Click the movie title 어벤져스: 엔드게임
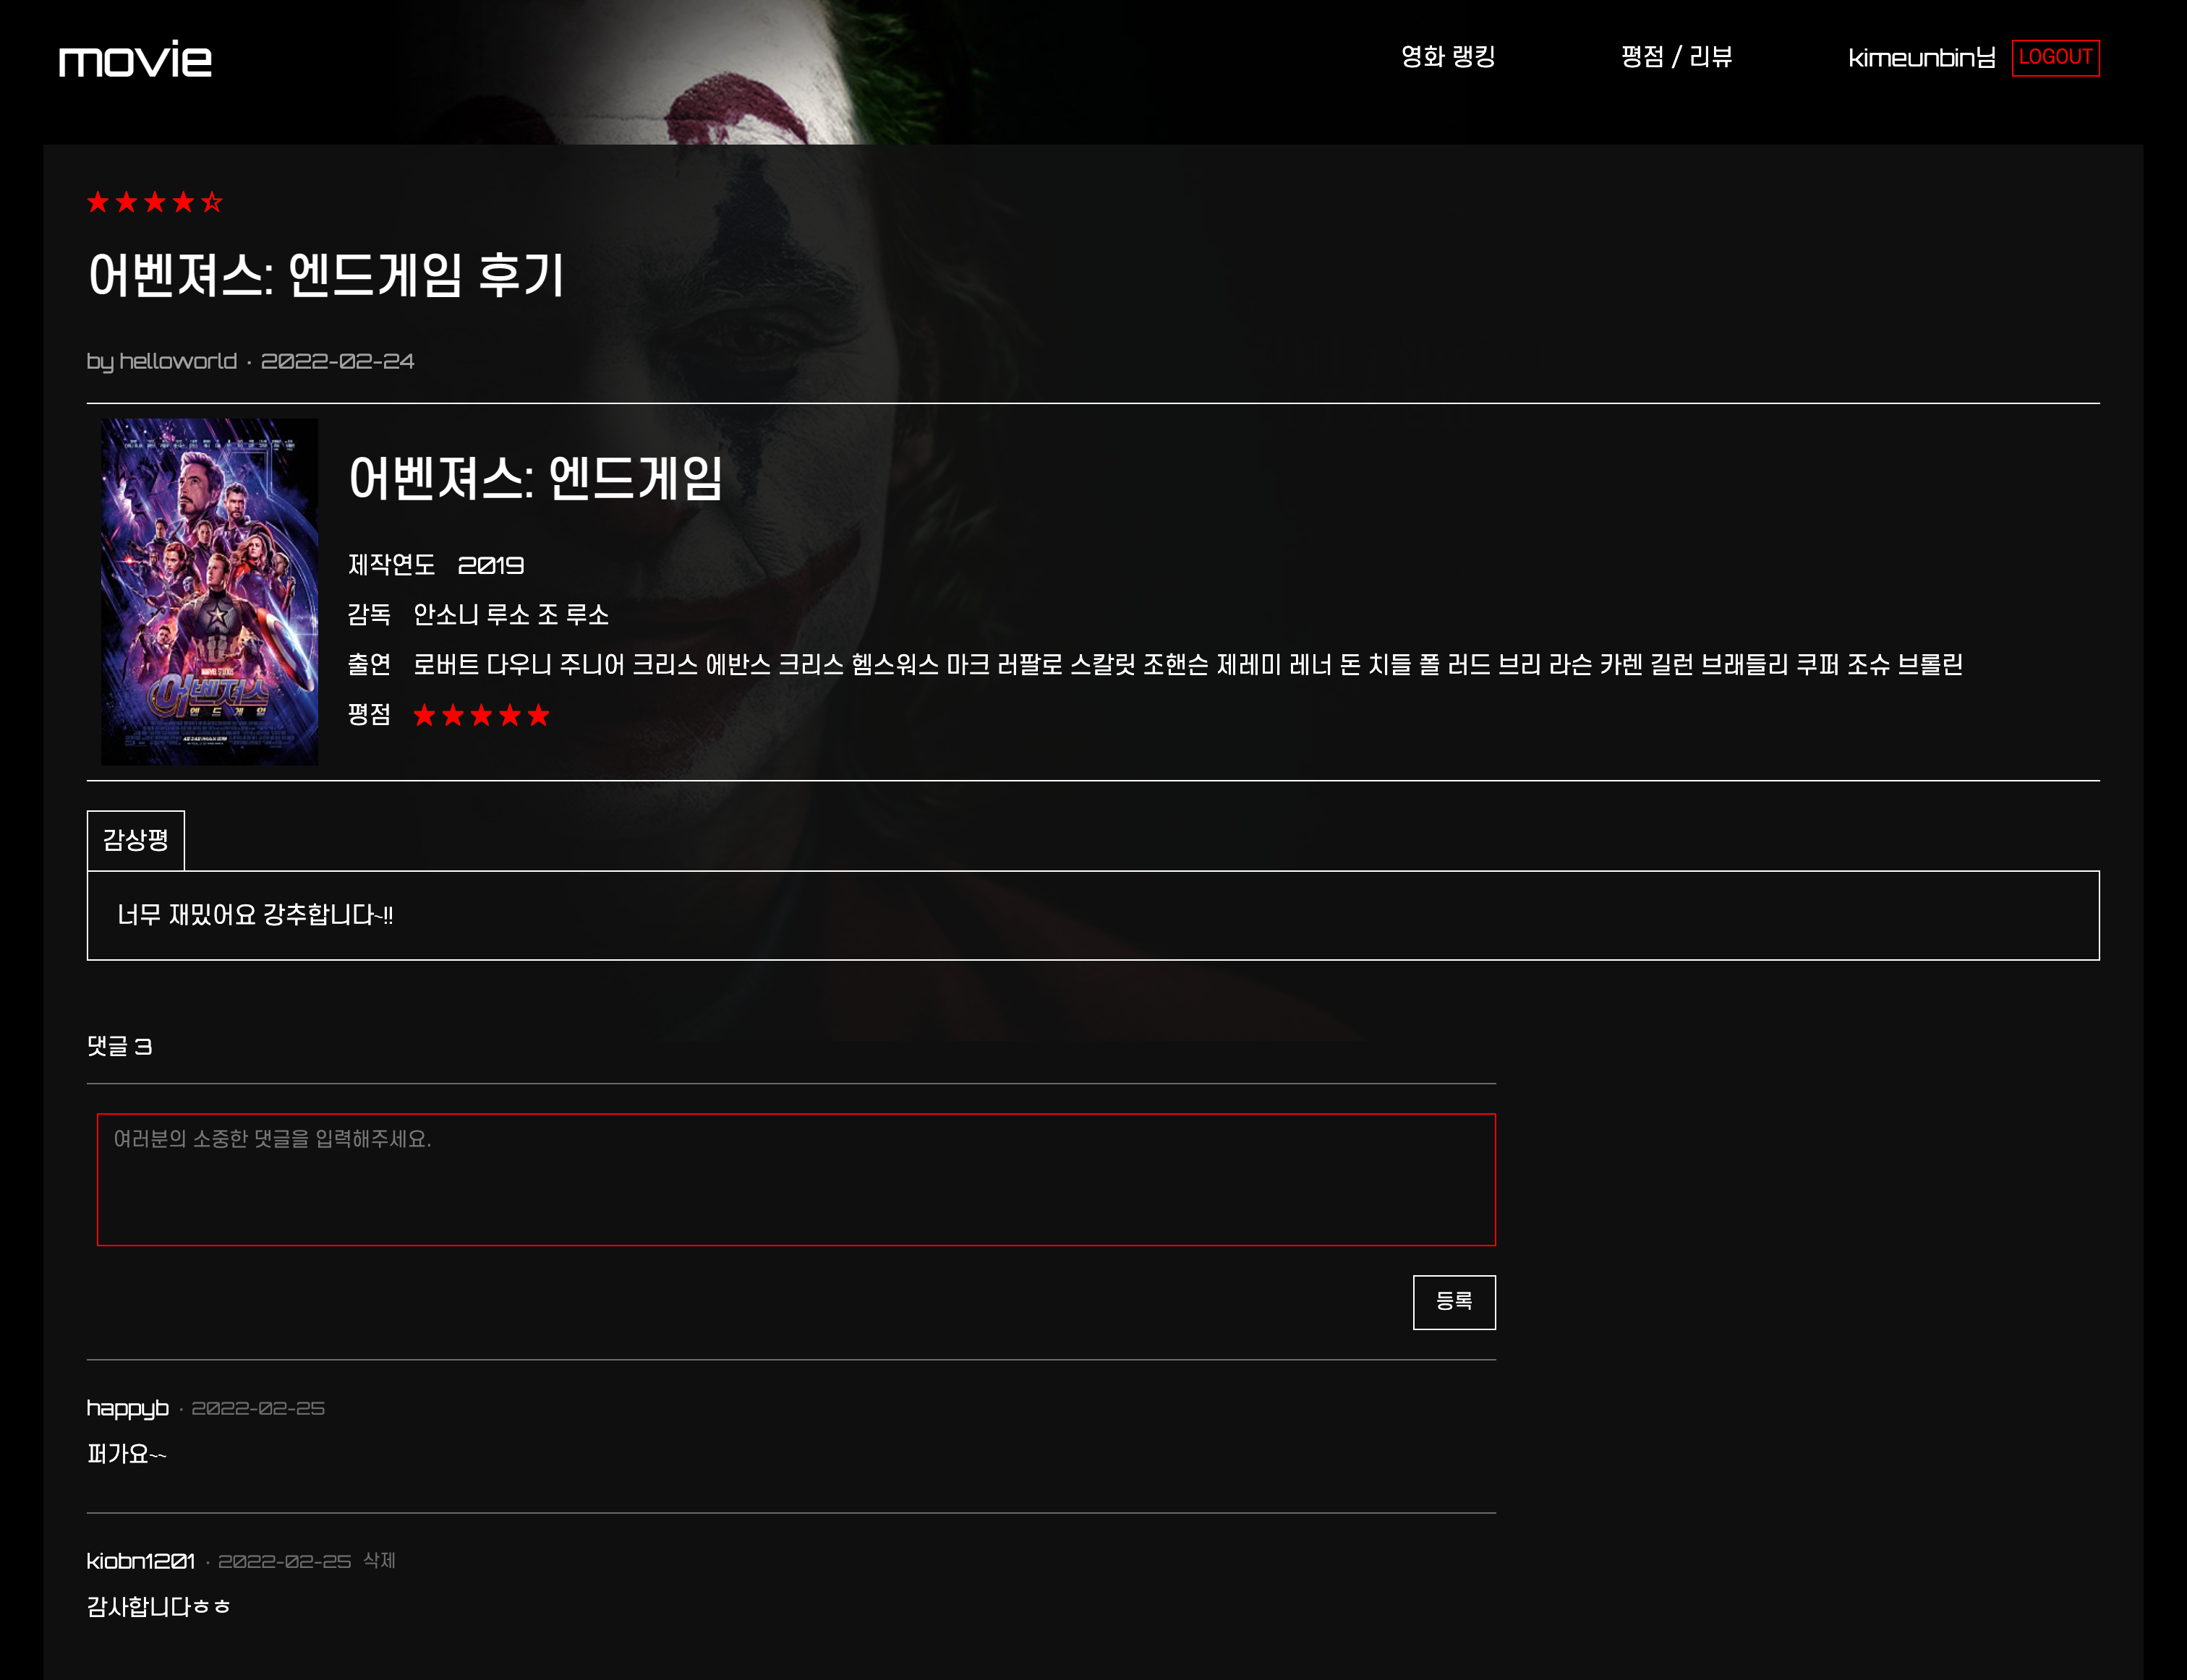Viewport: 2187px width, 1680px height. (535, 478)
